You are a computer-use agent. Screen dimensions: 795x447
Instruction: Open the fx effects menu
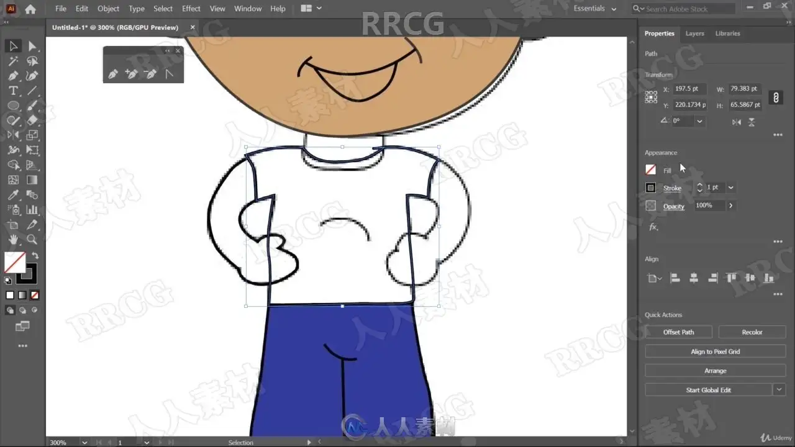(x=653, y=227)
